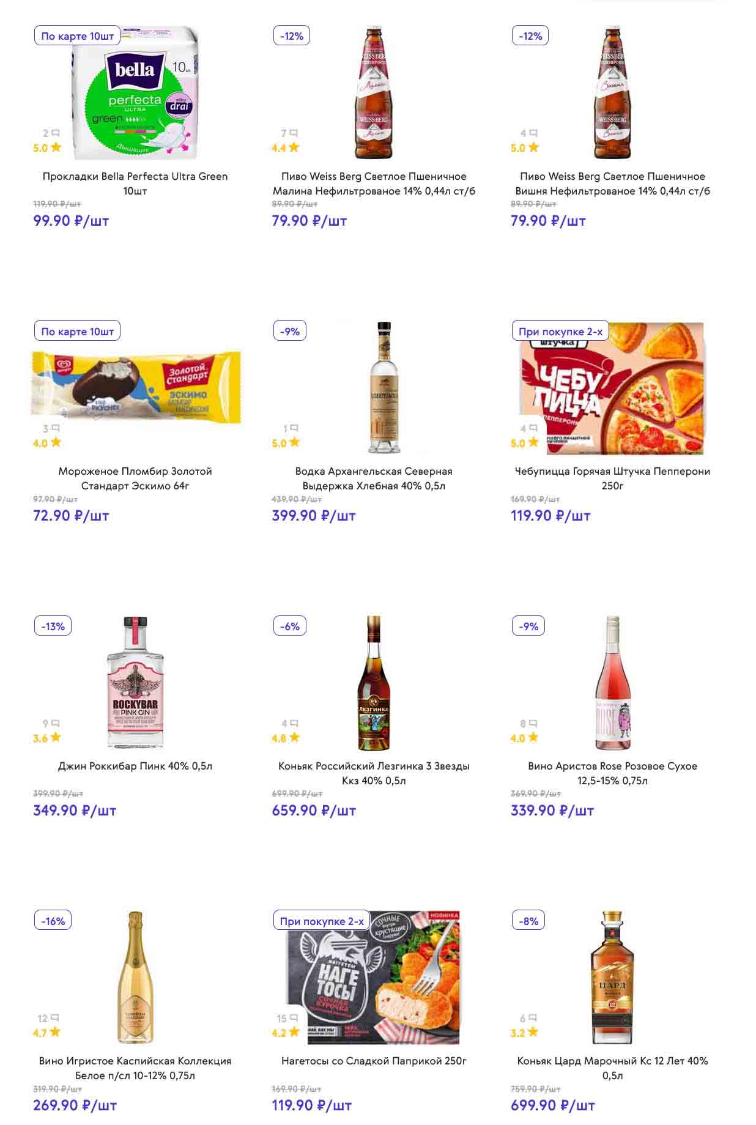
Task: Click the Weiss Berg Малина beer bottle image
Action: point(374,92)
